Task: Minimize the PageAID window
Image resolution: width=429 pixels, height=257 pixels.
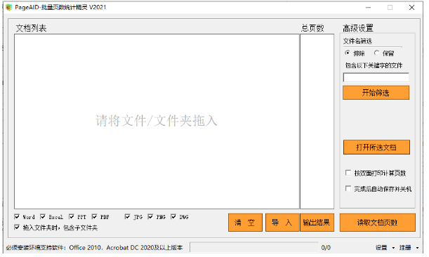Action: tap(368, 8)
